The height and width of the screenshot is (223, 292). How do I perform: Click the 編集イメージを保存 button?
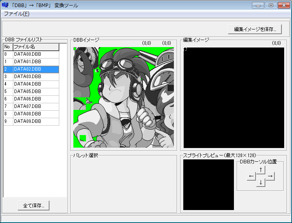[255, 29]
